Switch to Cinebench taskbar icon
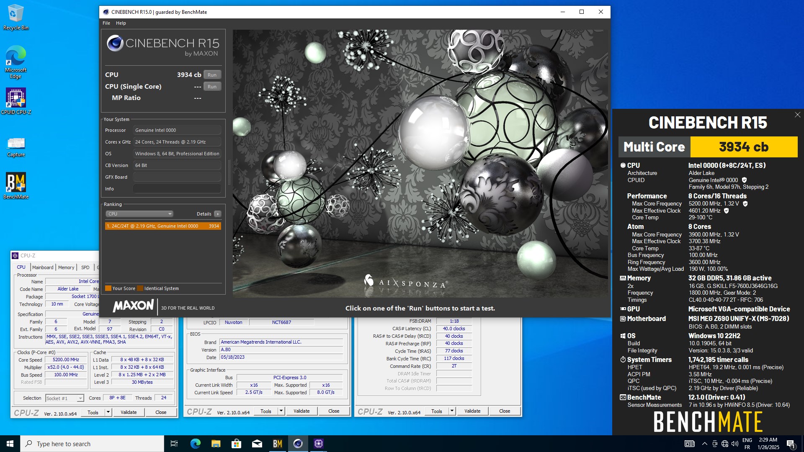This screenshot has width=804, height=452. pyautogui.click(x=298, y=444)
